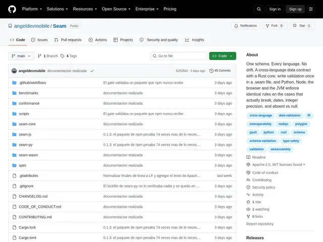The image size is (323, 242).
Task: Open the conformance folder
Action: [29, 103]
